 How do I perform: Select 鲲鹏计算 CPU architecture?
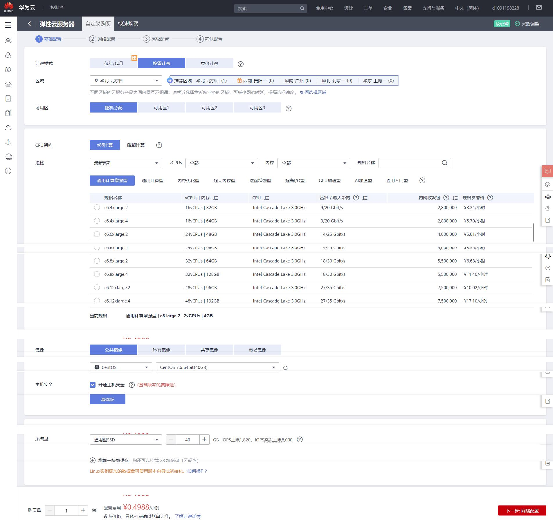136,145
